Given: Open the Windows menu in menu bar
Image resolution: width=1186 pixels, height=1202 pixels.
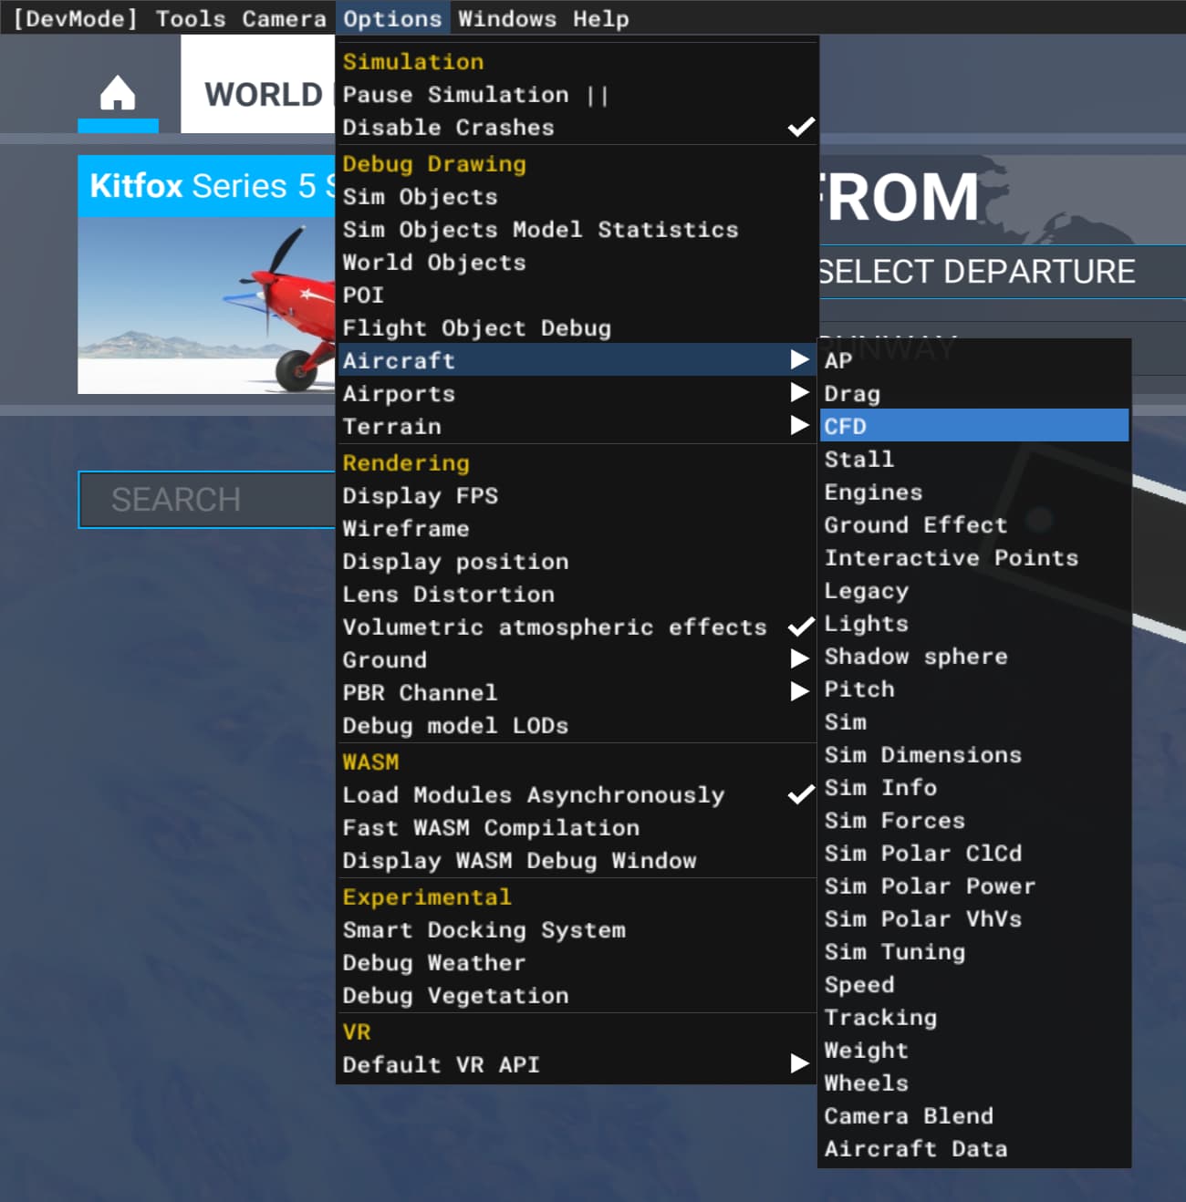Looking at the screenshot, I should [x=506, y=19].
